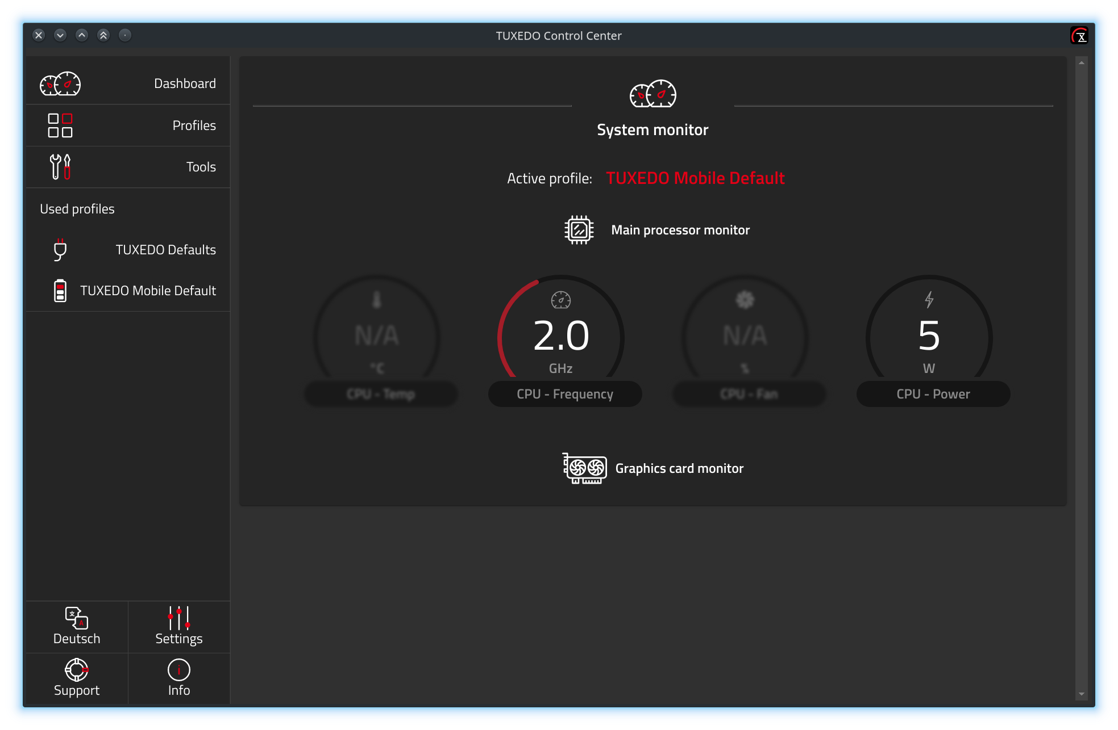
Task: Open the Support label at bottom
Action: tap(77, 690)
